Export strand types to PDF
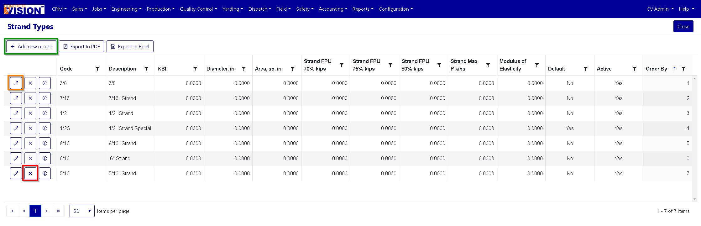Viewport: 701px width, 226px height. point(81,46)
